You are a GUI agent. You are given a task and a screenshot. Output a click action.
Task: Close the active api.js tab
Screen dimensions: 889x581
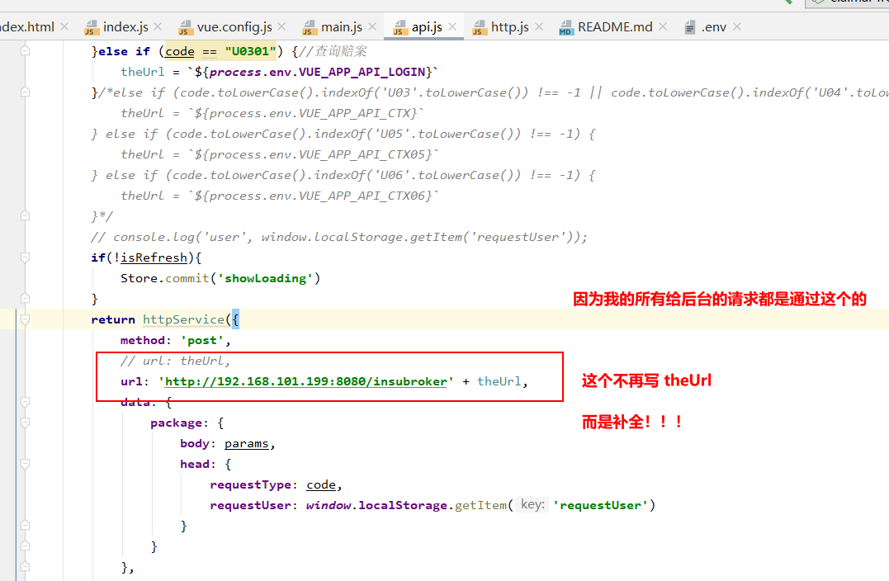[x=452, y=26]
